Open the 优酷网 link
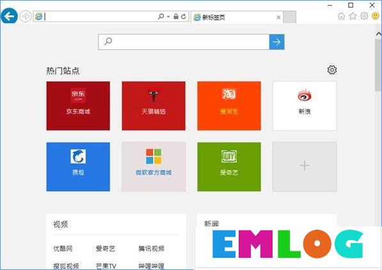382x270 pixels. (63, 248)
